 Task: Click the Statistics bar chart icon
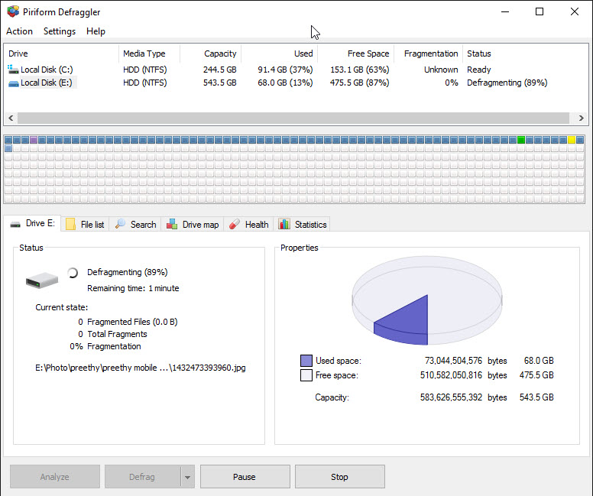click(x=284, y=224)
